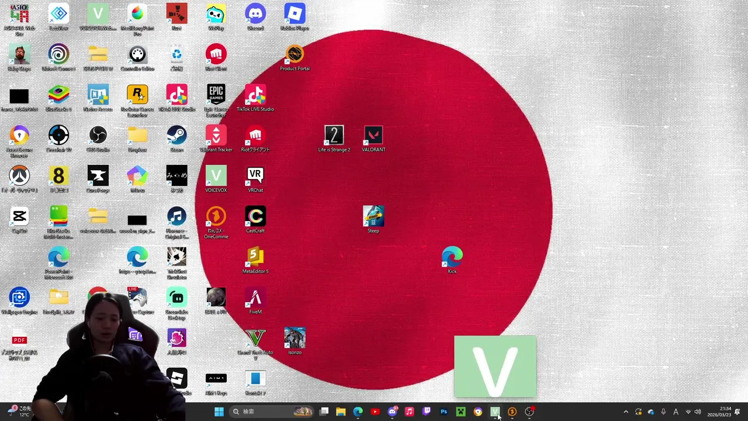Select the Crosshair V2 icon
Viewport: 748px width, 421px height.
58,139
